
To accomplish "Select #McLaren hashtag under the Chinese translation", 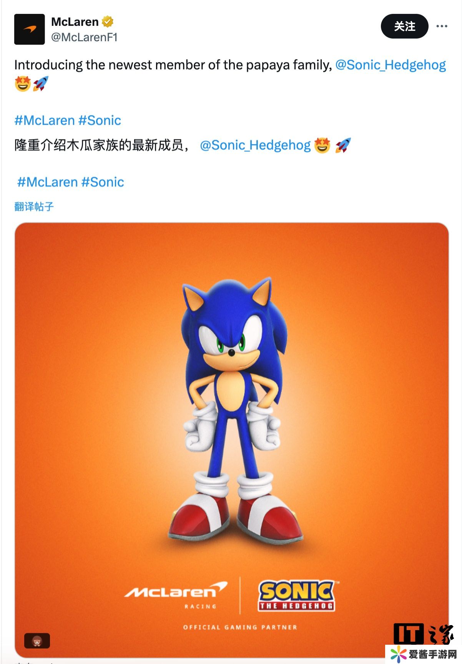I will [47, 182].
